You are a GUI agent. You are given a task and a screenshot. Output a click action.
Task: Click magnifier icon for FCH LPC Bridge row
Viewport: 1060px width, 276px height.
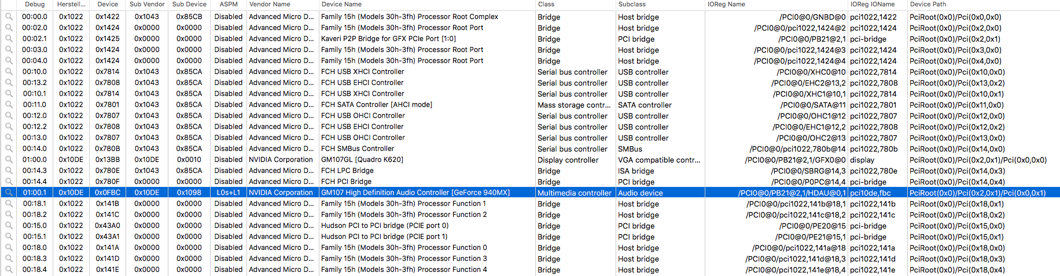[x=9, y=171]
